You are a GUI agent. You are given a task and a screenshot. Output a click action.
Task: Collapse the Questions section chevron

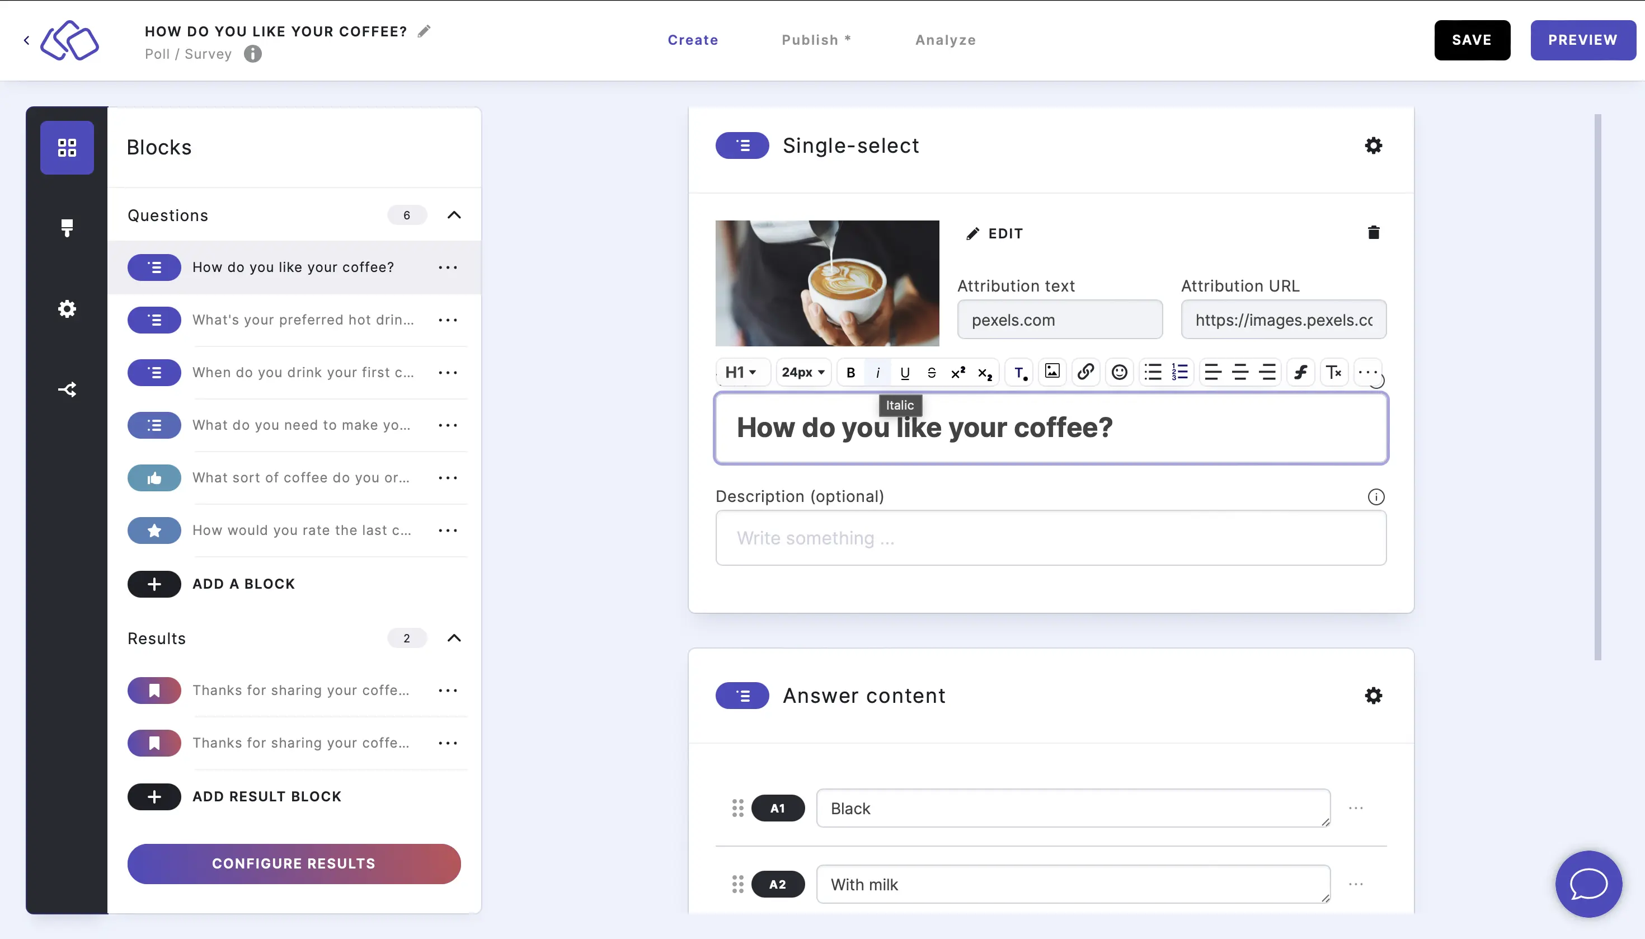(x=452, y=215)
